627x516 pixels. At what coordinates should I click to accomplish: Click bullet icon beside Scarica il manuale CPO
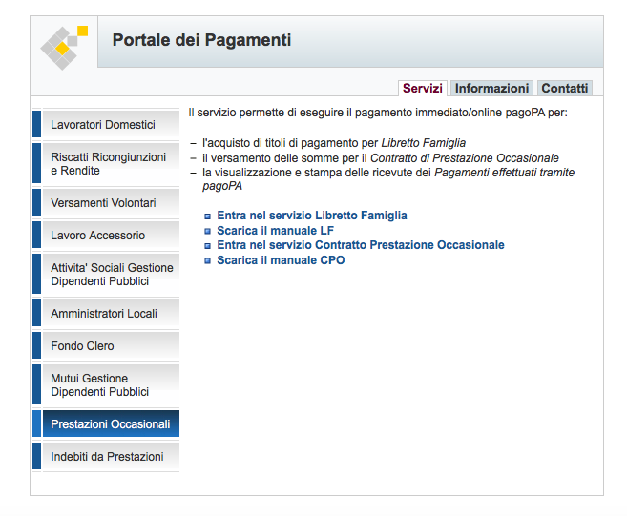pyautogui.click(x=207, y=260)
